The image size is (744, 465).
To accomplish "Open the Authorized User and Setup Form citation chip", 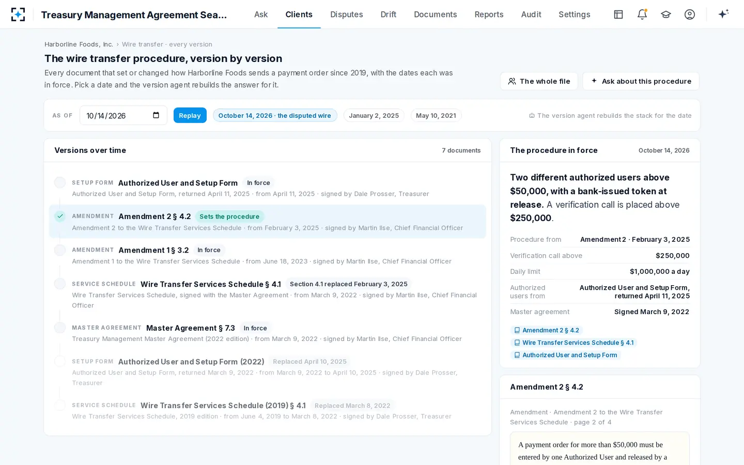I will [x=565, y=355].
